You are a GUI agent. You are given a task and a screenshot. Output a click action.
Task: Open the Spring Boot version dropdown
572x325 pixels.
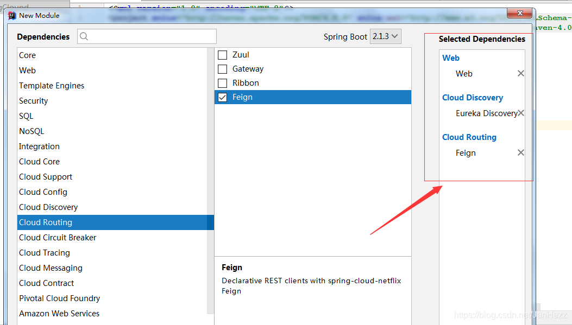(386, 36)
